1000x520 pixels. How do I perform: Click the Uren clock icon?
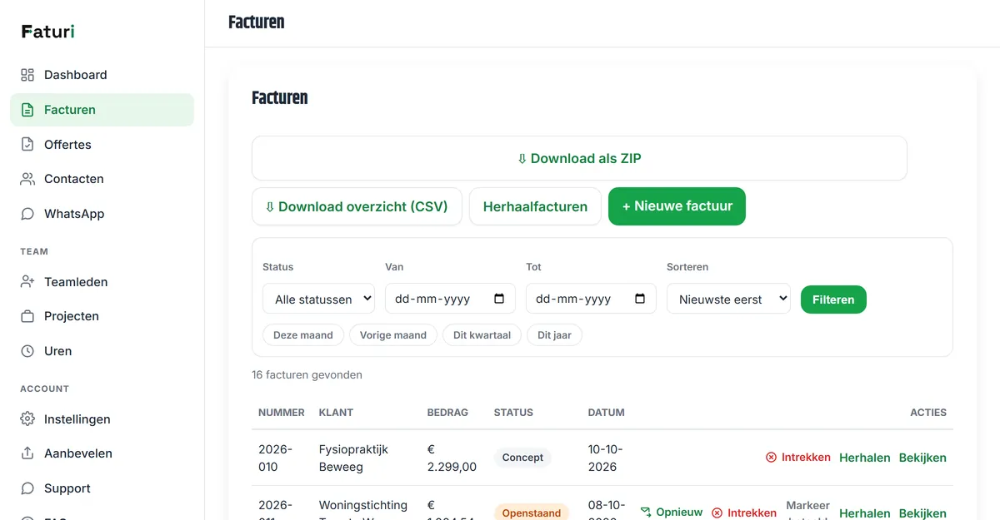27,351
